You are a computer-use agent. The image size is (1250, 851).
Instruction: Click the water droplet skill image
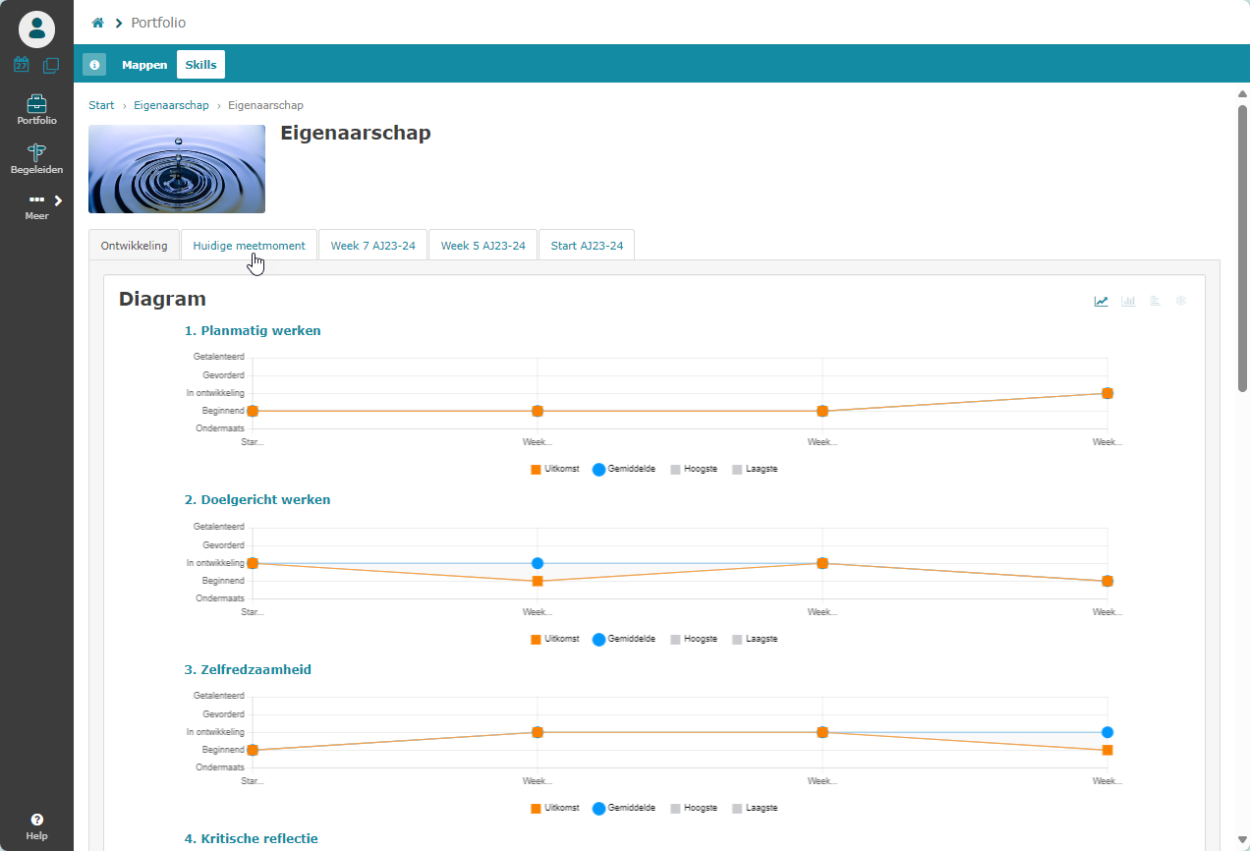pos(177,169)
